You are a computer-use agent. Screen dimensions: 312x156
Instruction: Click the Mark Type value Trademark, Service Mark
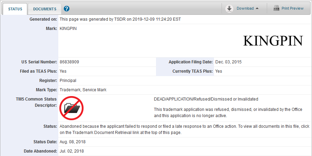[x=83, y=90]
